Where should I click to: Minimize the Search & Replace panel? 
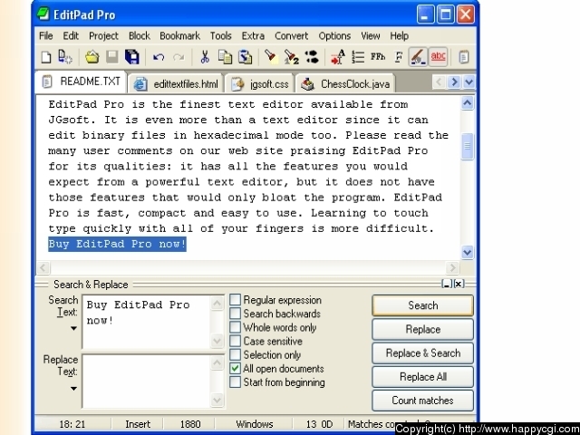pyautogui.click(x=447, y=284)
